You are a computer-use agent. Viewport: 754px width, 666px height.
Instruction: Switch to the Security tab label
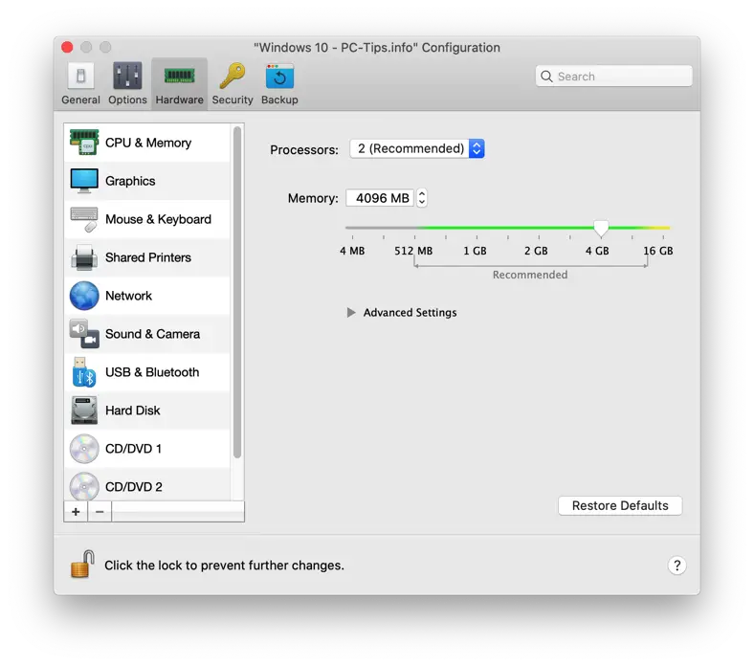[233, 100]
